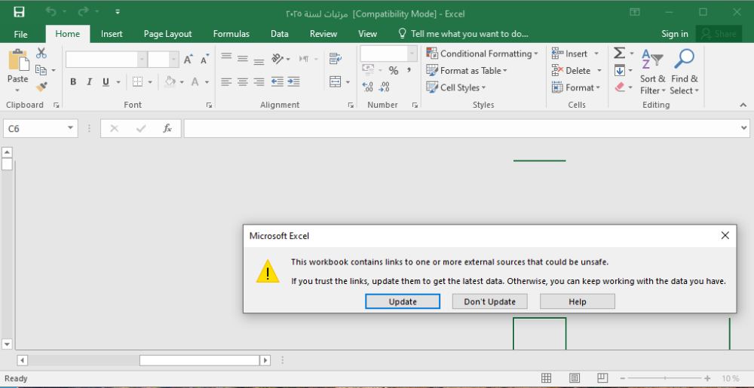Click the Undo arrow icon

coord(51,11)
